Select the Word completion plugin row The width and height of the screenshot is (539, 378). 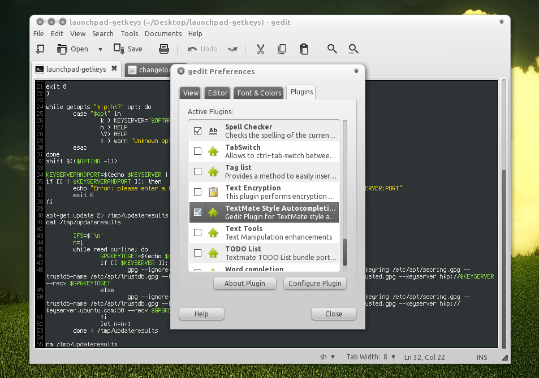click(x=264, y=268)
